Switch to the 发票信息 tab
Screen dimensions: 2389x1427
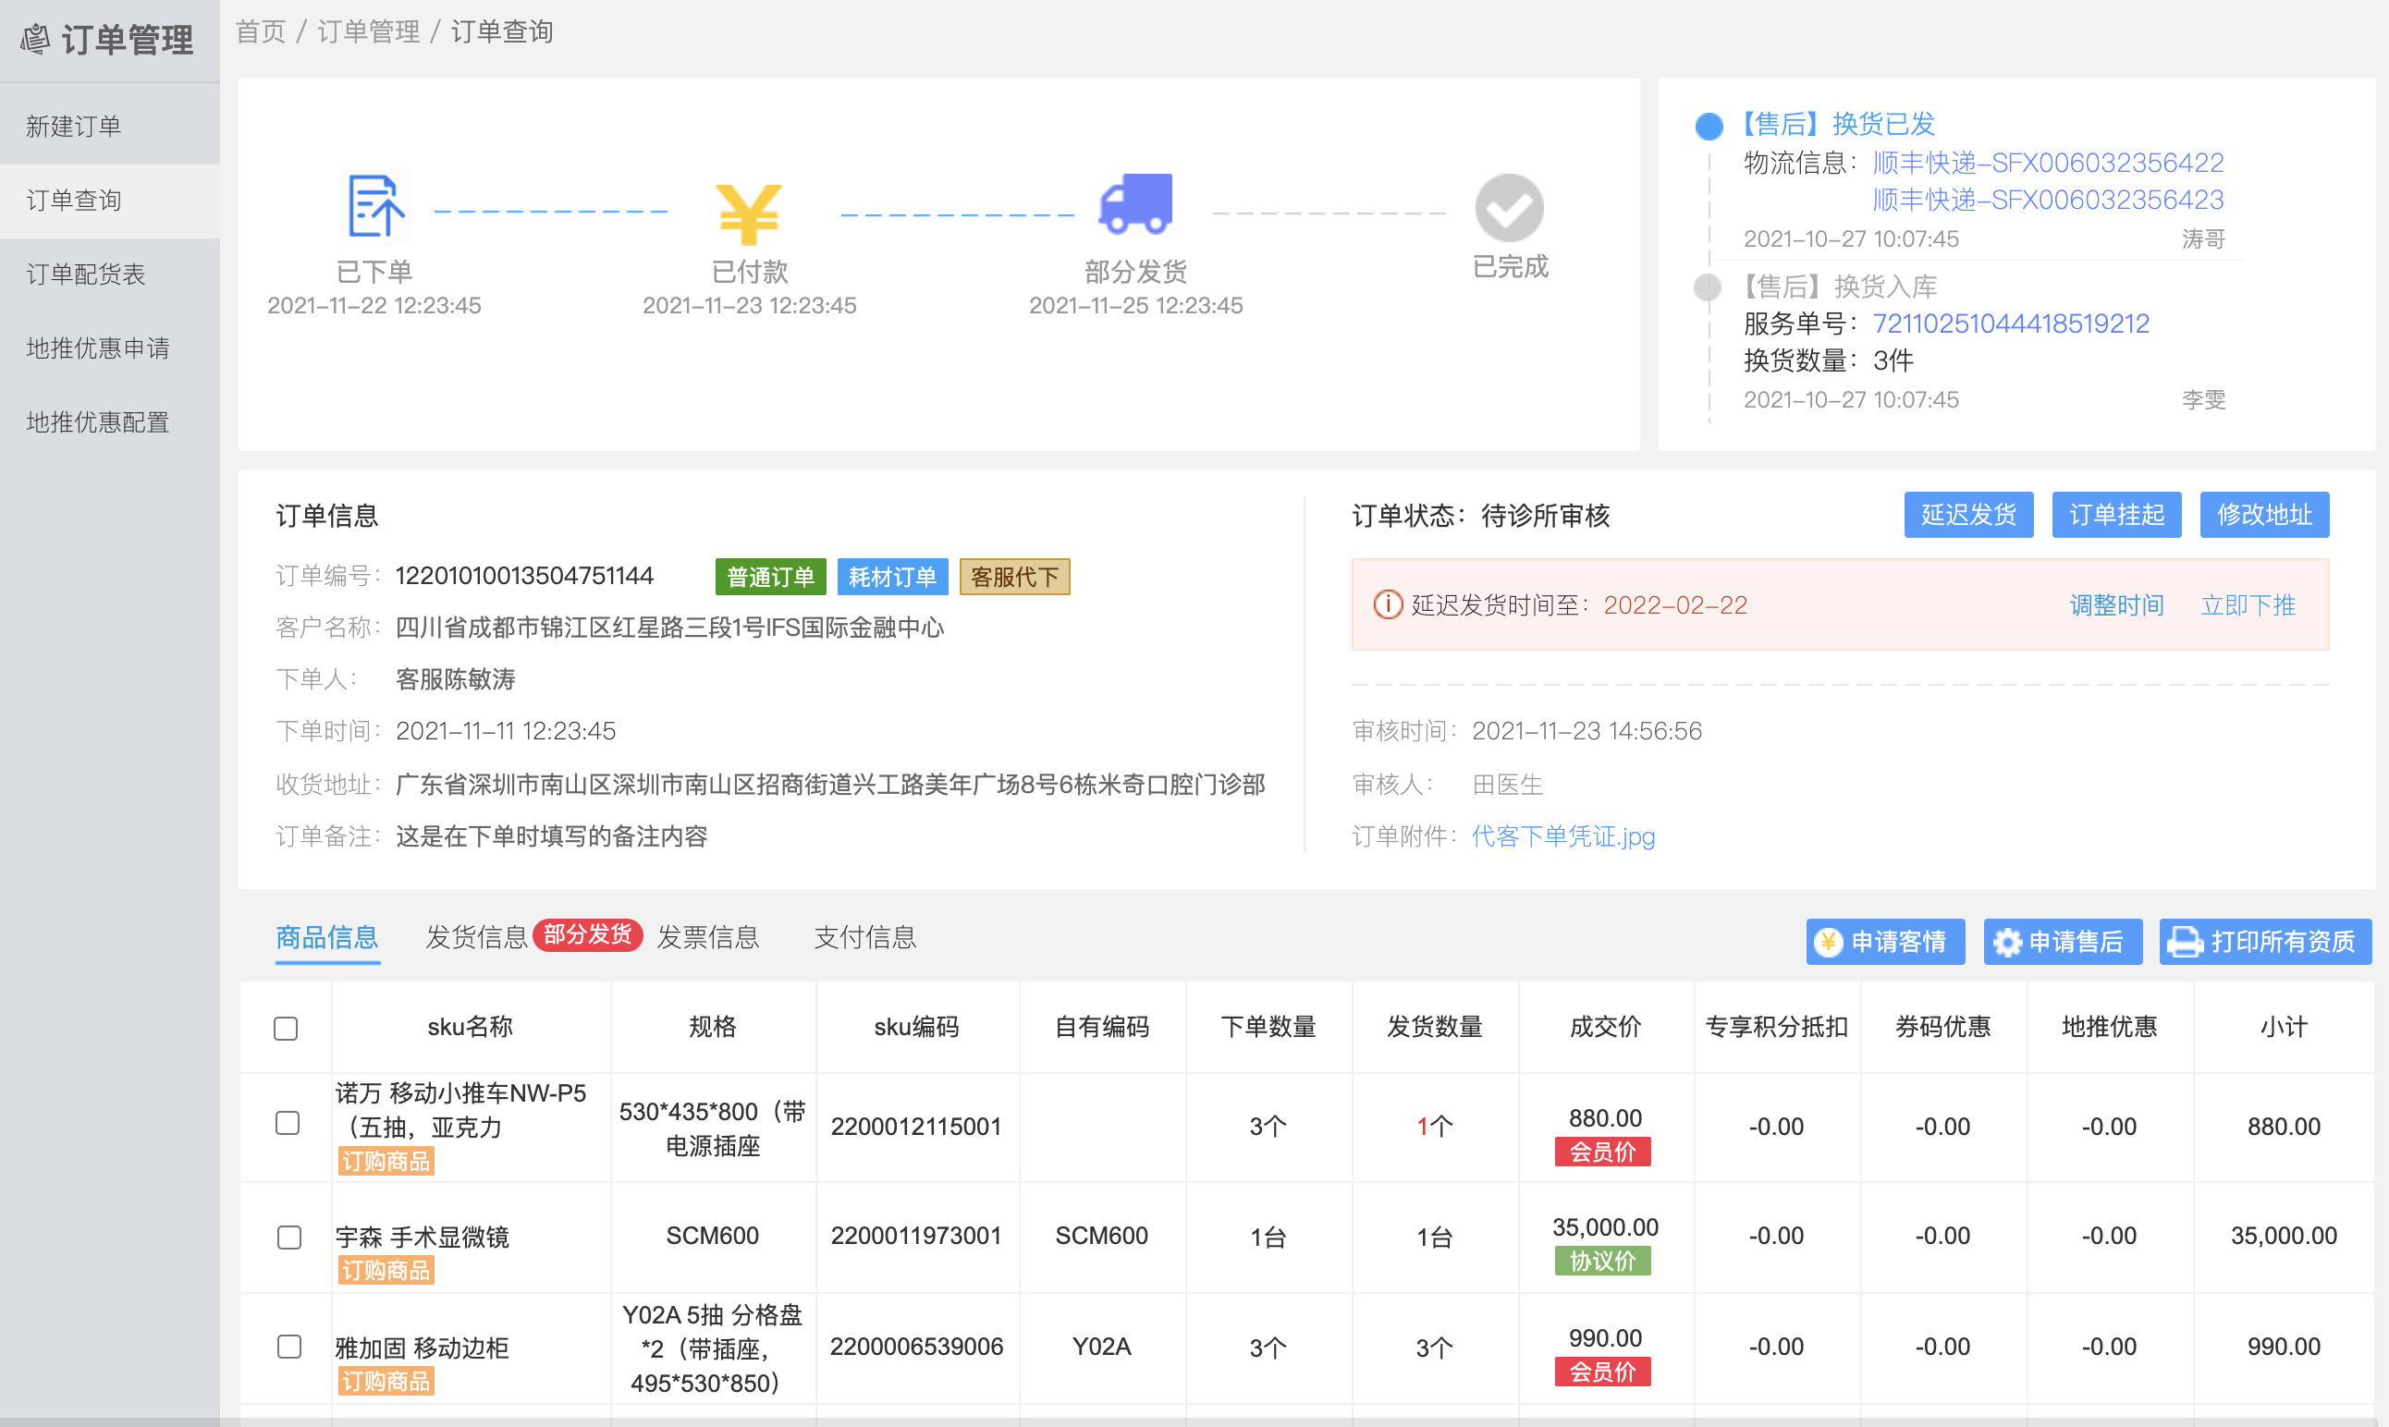[708, 937]
